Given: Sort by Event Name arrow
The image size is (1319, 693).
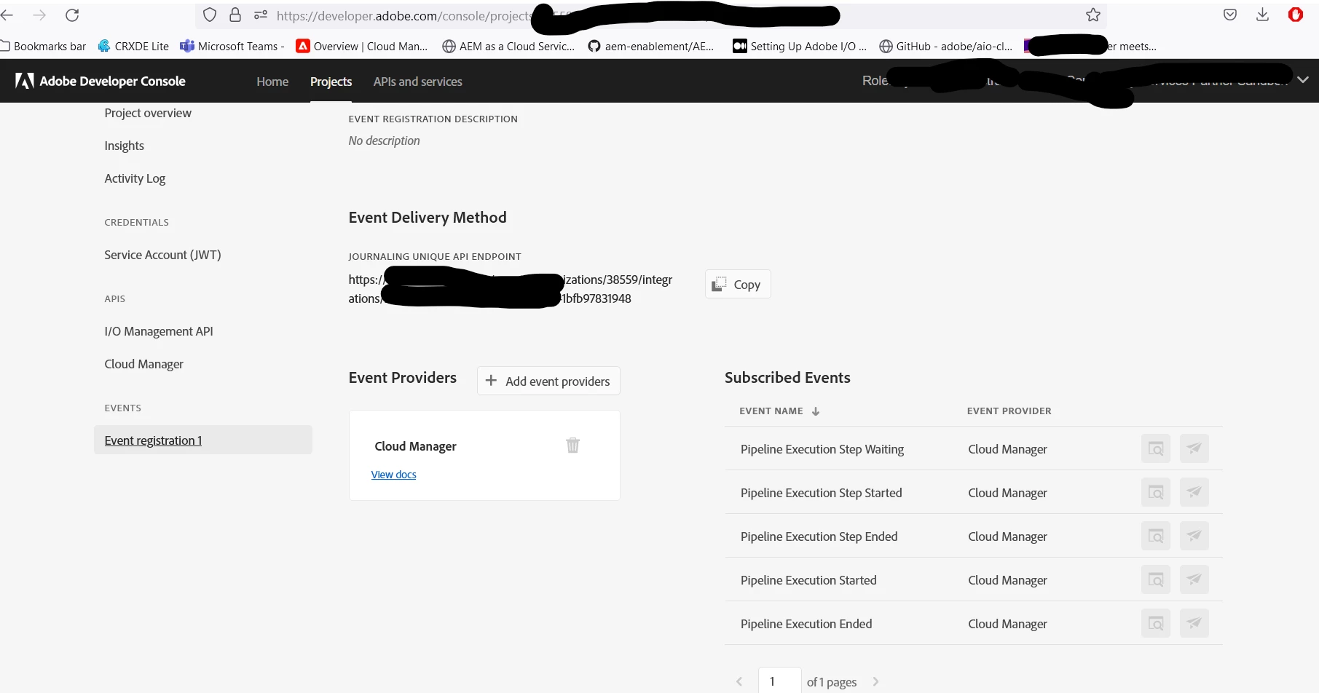Looking at the screenshot, I should (x=816, y=411).
